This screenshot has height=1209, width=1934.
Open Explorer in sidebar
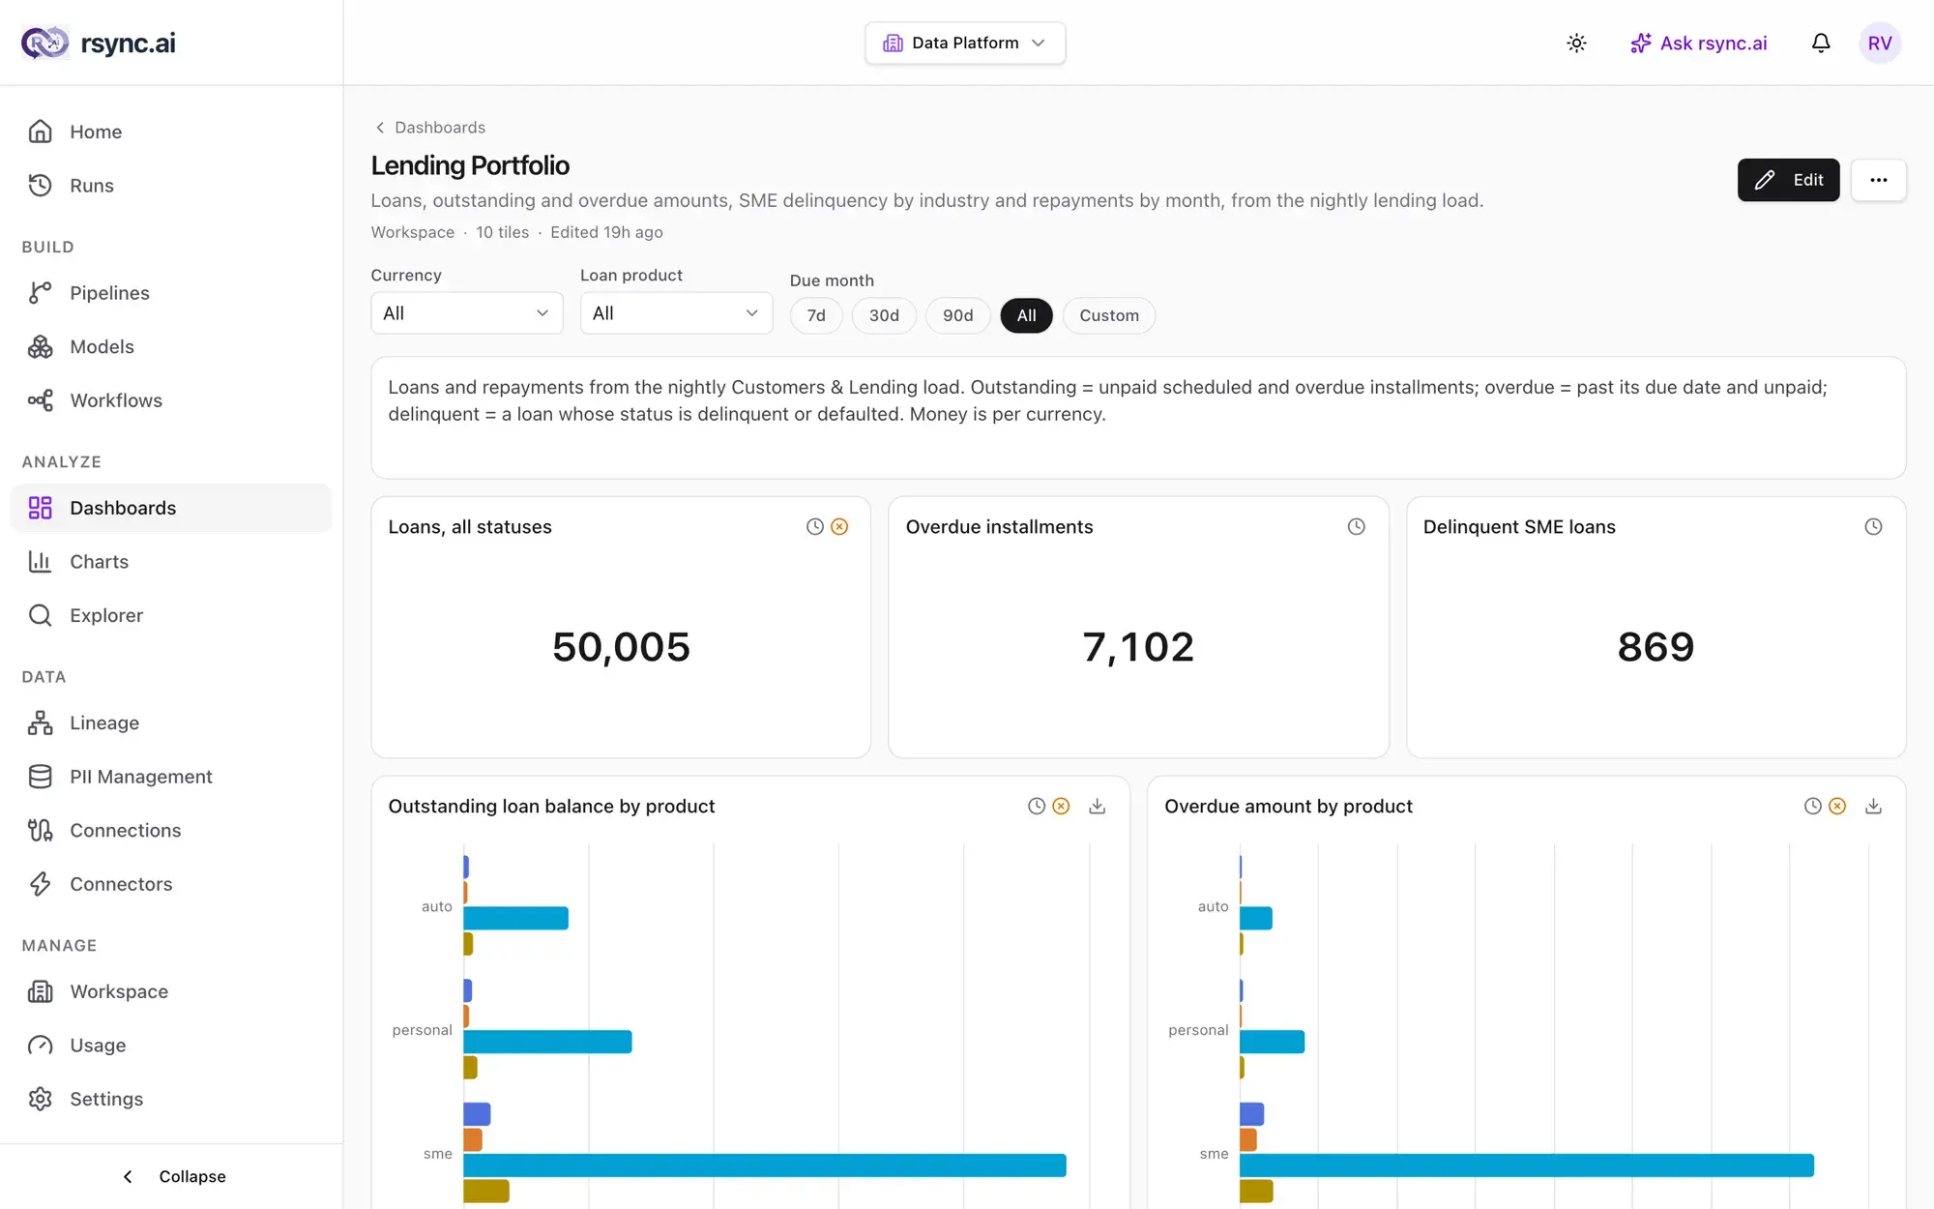point(171,615)
